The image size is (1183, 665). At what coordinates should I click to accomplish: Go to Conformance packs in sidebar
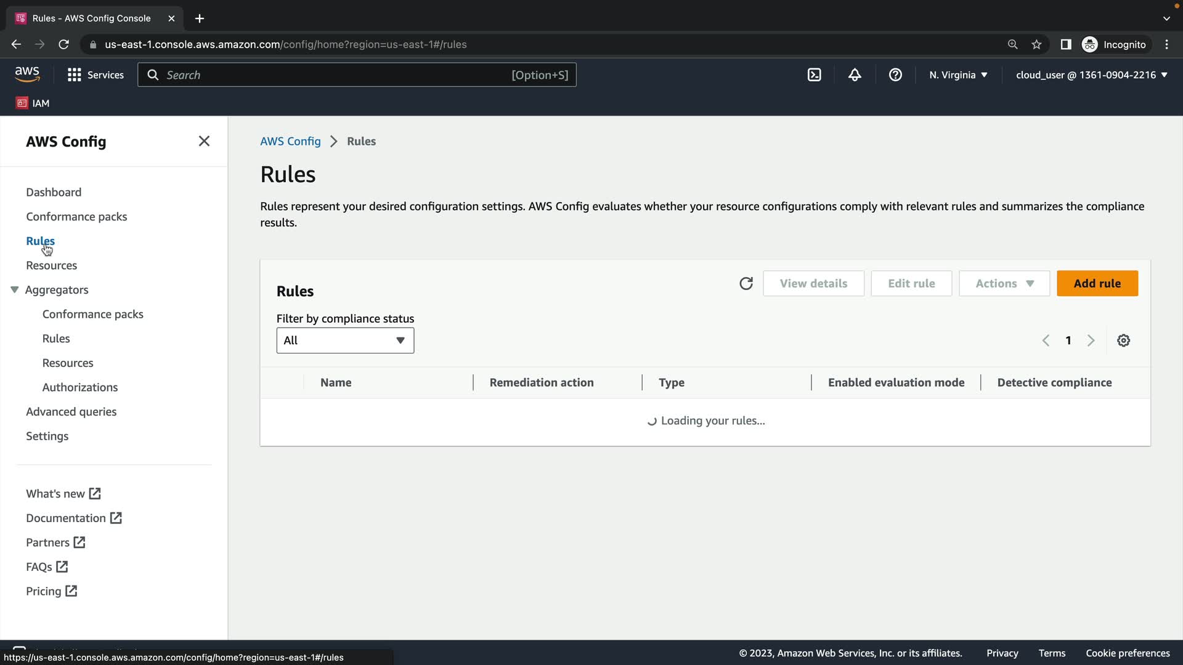[76, 217]
